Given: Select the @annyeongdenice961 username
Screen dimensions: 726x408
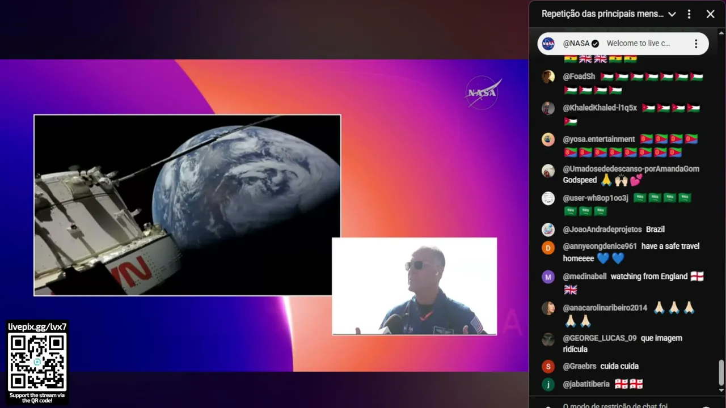Looking at the screenshot, I should click(x=600, y=246).
